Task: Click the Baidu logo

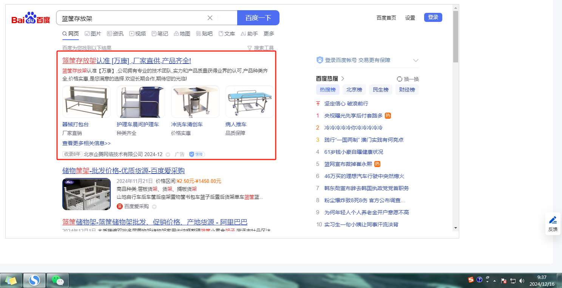Action: pyautogui.click(x=31, y=18)
